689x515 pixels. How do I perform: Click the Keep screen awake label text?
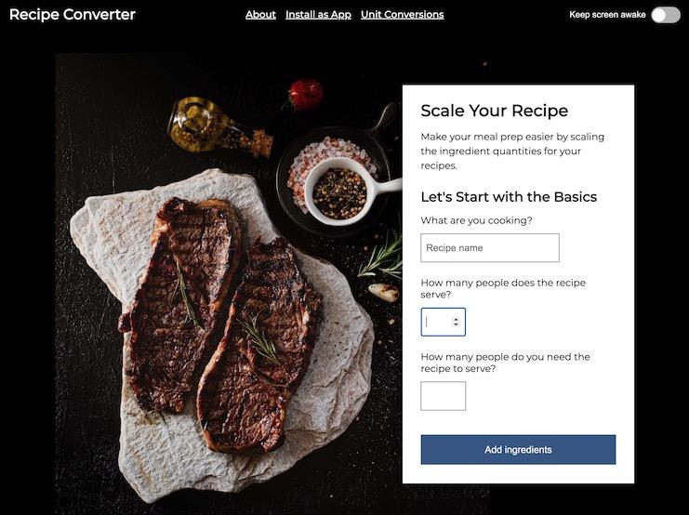(x=607, y=15)
